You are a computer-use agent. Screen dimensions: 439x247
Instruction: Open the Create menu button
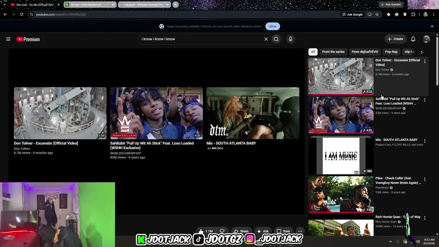tap(395, 39)
